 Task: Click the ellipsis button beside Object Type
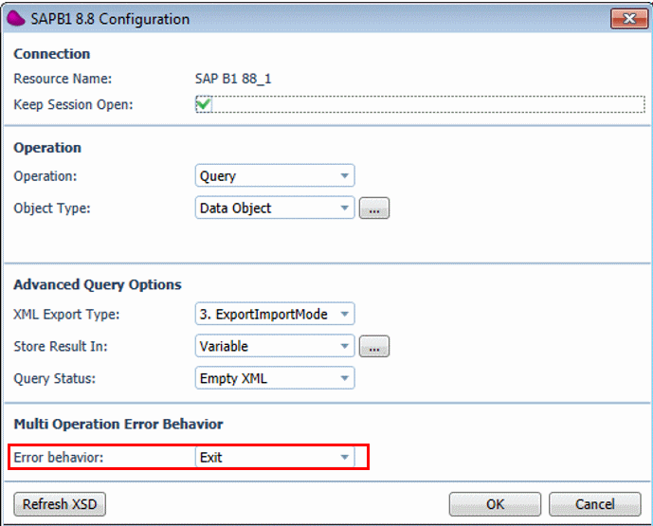point(374,209)
